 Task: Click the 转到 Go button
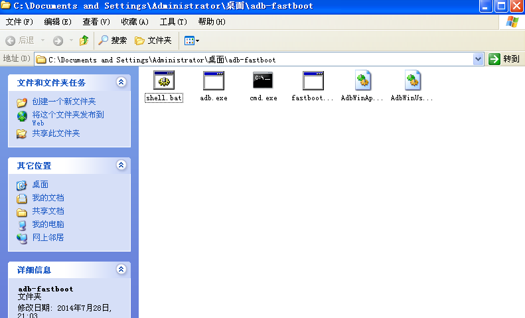pos(504,59)
